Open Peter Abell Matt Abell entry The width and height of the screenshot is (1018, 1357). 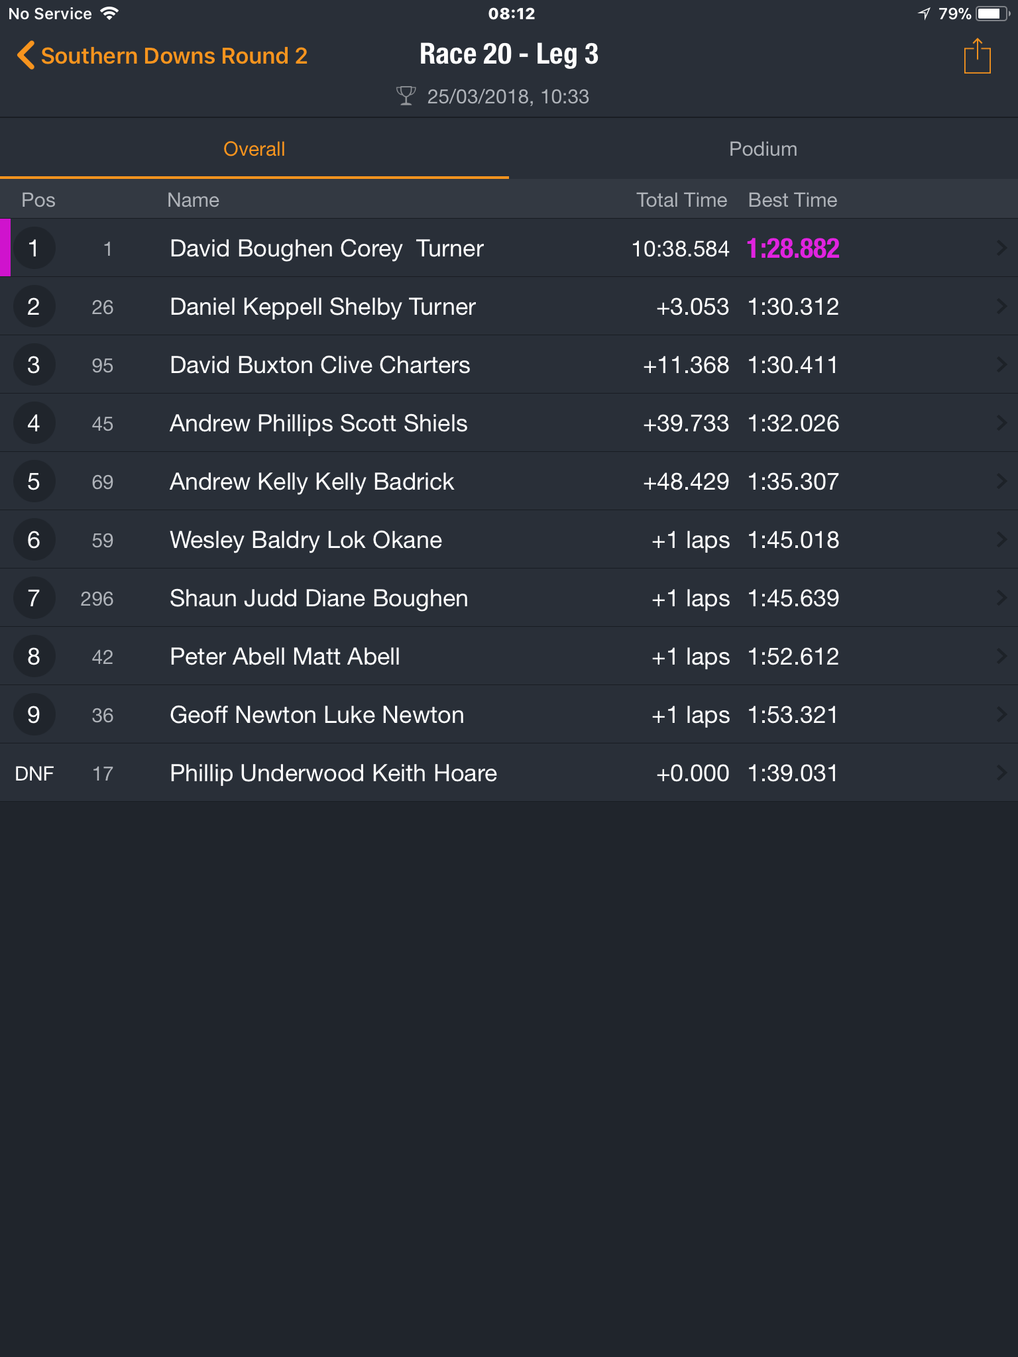point(509,656)
